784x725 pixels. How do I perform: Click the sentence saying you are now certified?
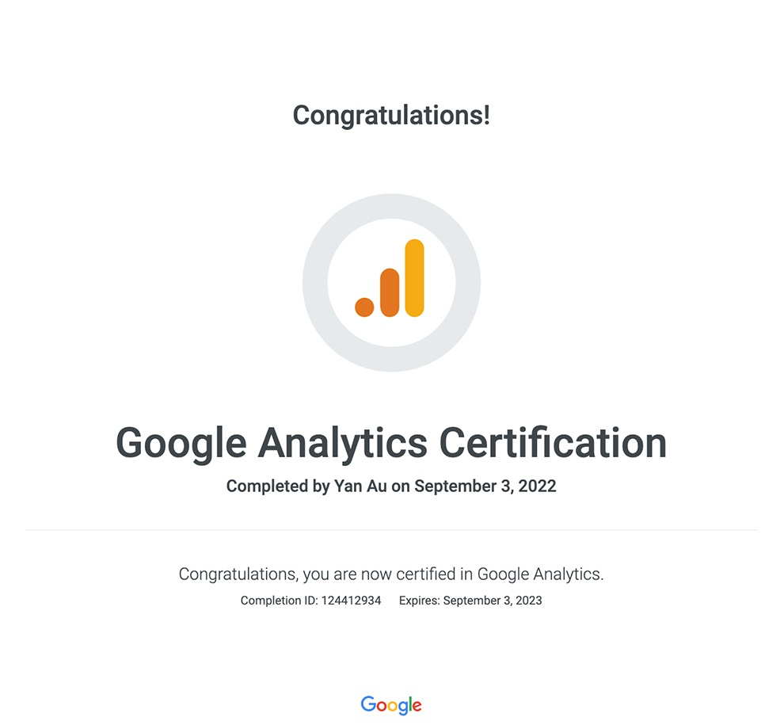coord(391,574)
